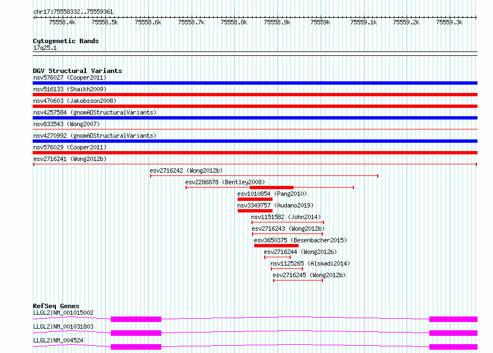Click the nsv1151582 (John2014) label
Viewport: 493px width, 353px height.
pos(286,217)
